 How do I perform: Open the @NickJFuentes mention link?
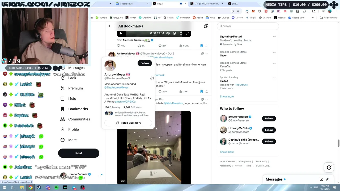click(x=173, y=103)
